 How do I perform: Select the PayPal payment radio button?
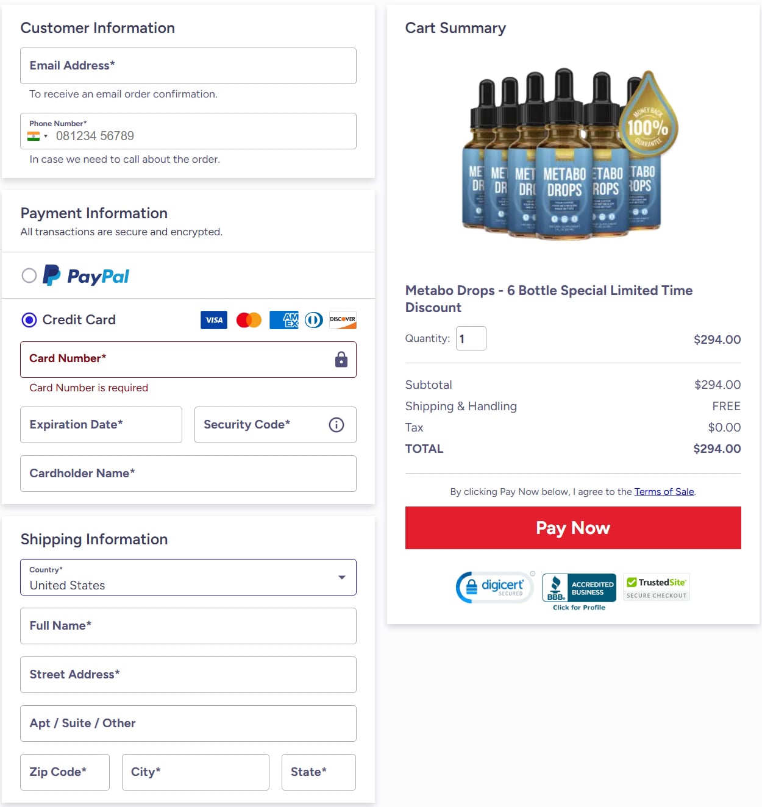29,276
